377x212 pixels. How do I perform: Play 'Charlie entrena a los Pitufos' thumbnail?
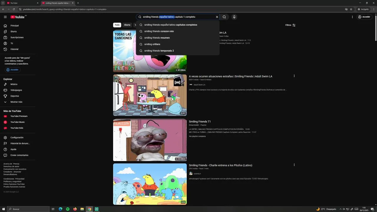tap(150, 184)
